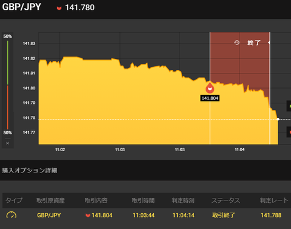
Task: Click the bottom 50% sentiment value
Action: 7,132
